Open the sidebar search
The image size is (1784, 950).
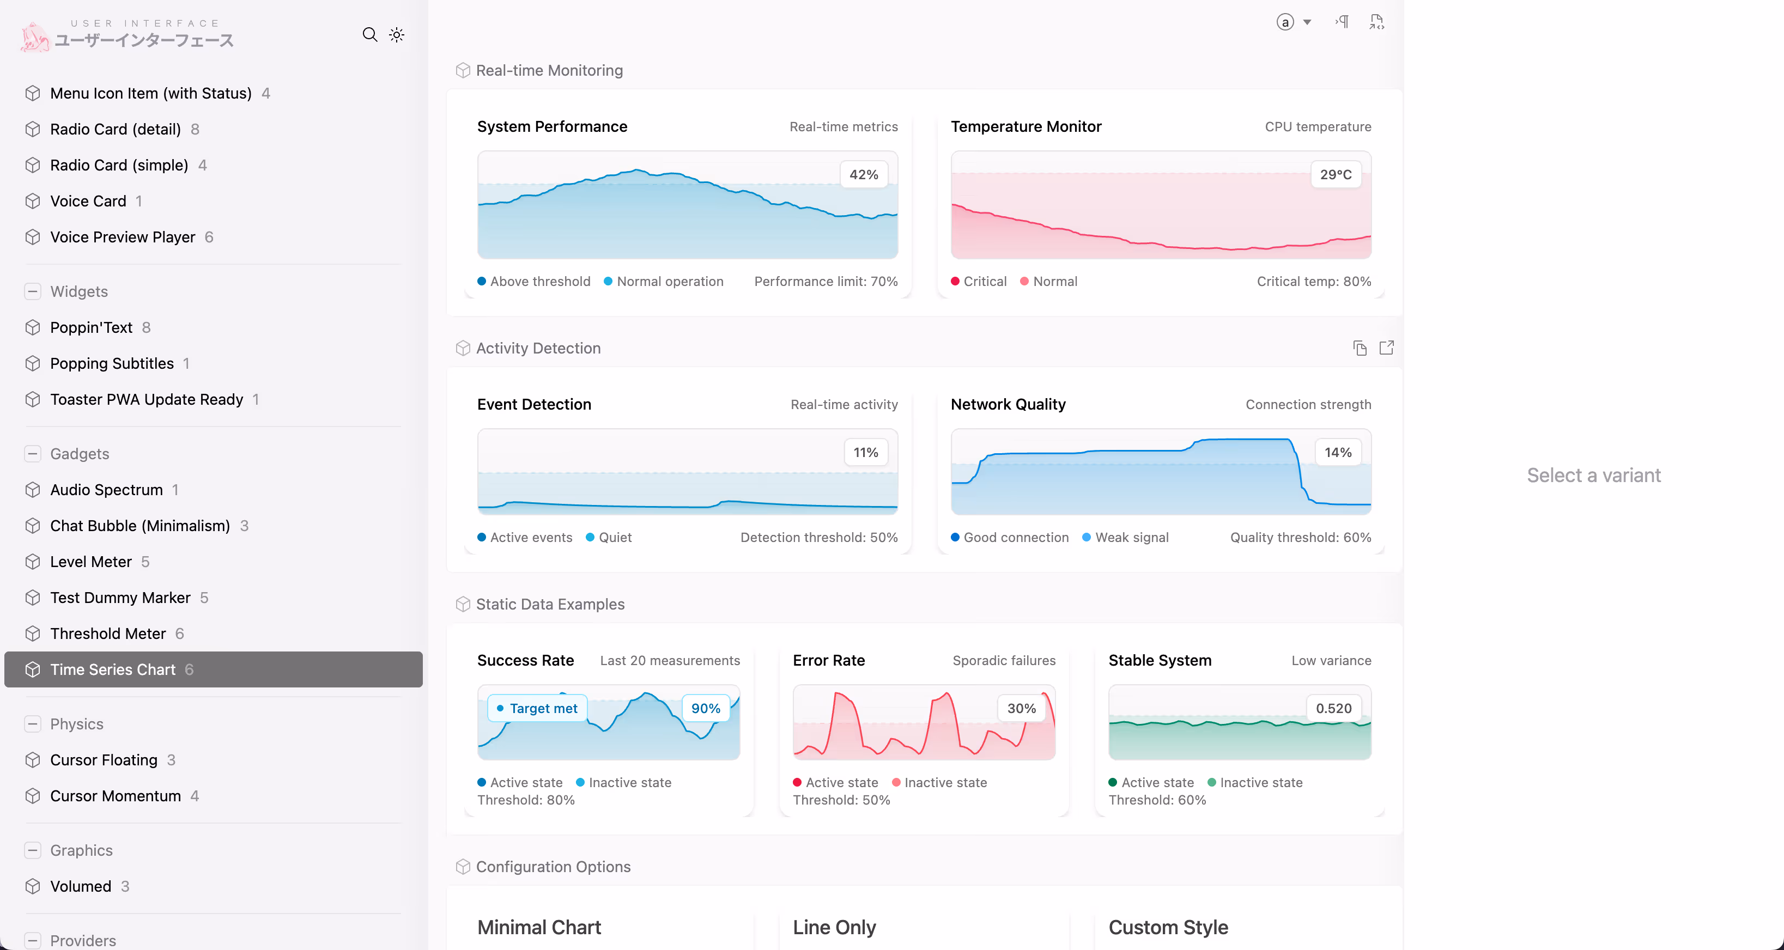[x=371, y=34]
